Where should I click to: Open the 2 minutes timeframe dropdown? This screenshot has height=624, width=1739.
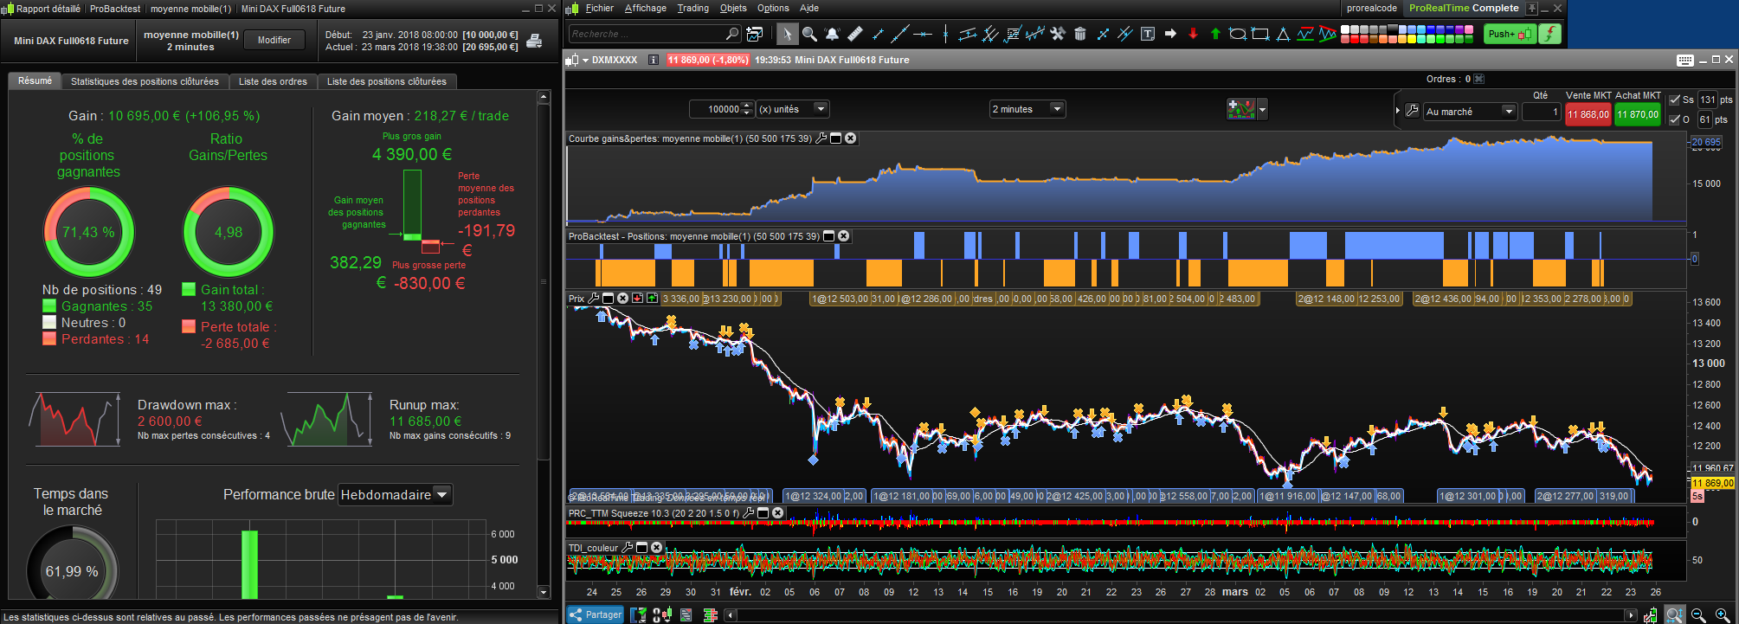(1056, 109)
